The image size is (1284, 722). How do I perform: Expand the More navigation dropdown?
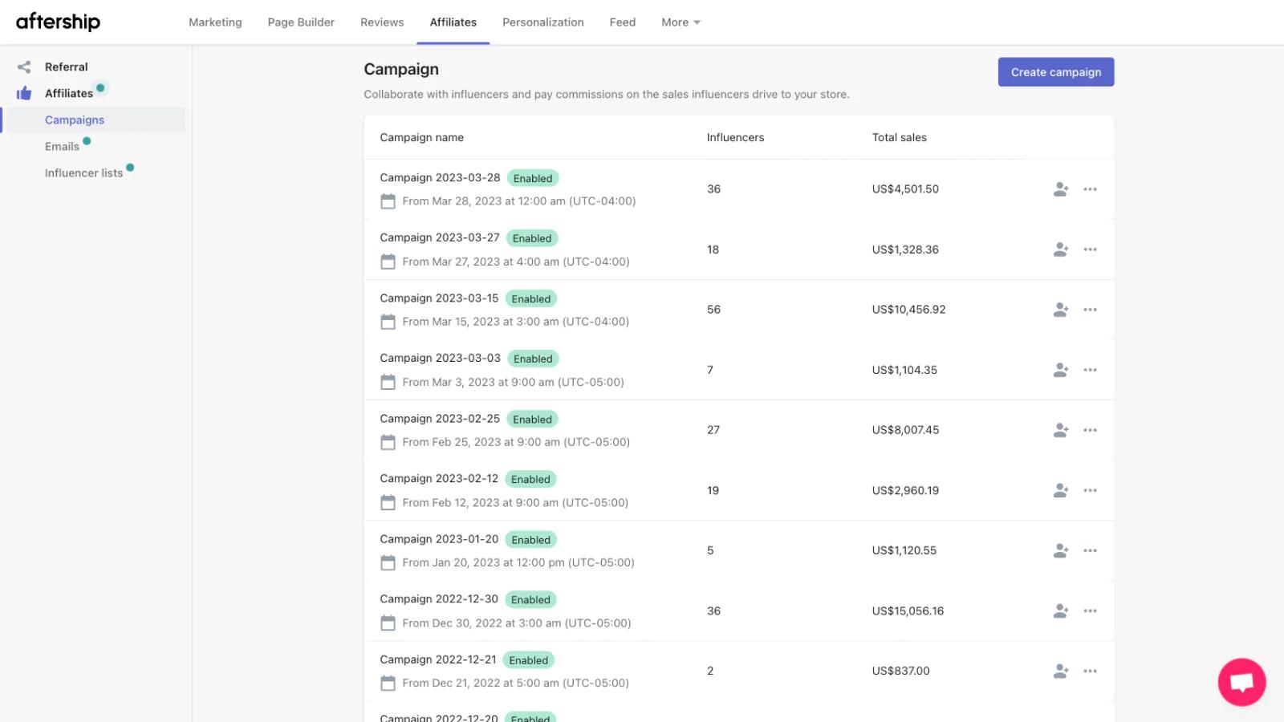click(x=680, y=22)
